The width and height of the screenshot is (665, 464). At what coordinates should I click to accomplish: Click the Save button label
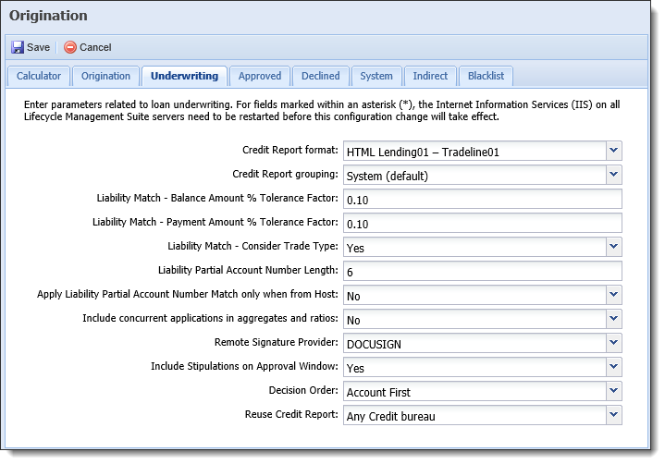point(38,47)
